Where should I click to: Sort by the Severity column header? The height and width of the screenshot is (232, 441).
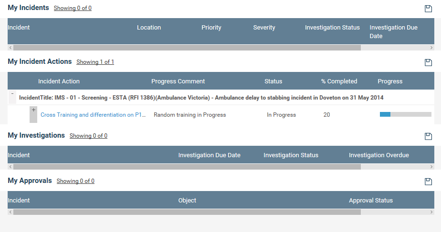coord(264,28)
